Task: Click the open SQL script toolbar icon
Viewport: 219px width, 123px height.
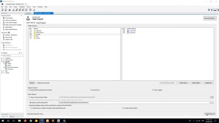Action: point(6,10)
